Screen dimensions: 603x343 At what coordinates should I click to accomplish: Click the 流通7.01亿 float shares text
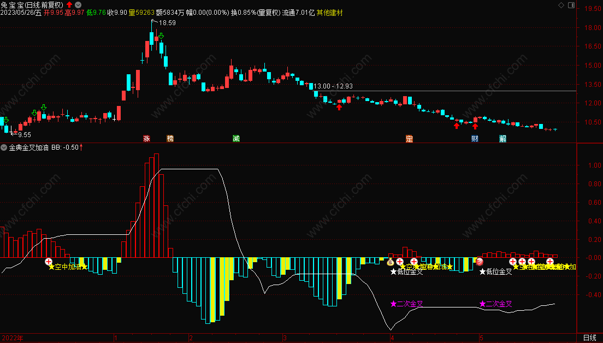click(x=298, y=13)
